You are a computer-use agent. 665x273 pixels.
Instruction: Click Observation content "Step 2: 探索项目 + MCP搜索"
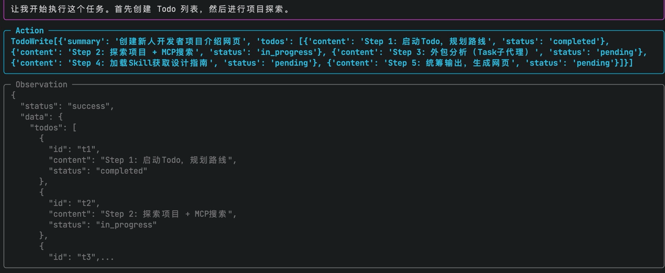click(166, 214)
